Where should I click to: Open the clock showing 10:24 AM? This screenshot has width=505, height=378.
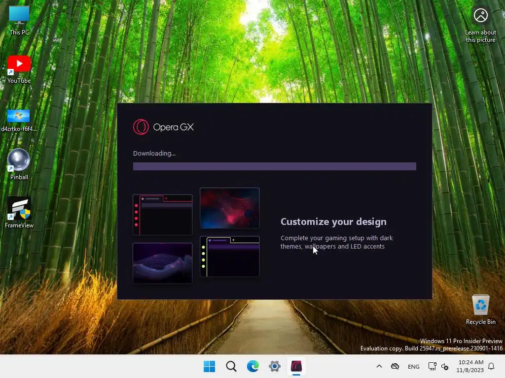coord(470,366)
